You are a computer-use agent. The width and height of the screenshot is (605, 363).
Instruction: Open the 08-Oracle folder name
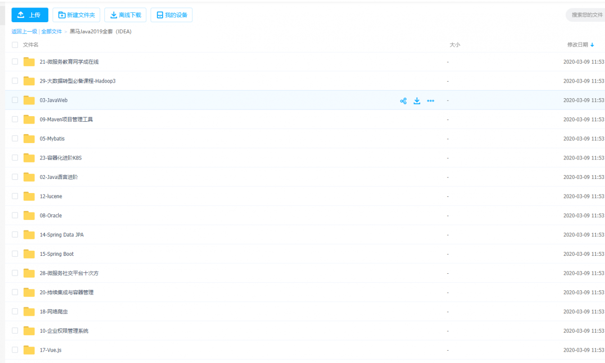pos(51,216)
